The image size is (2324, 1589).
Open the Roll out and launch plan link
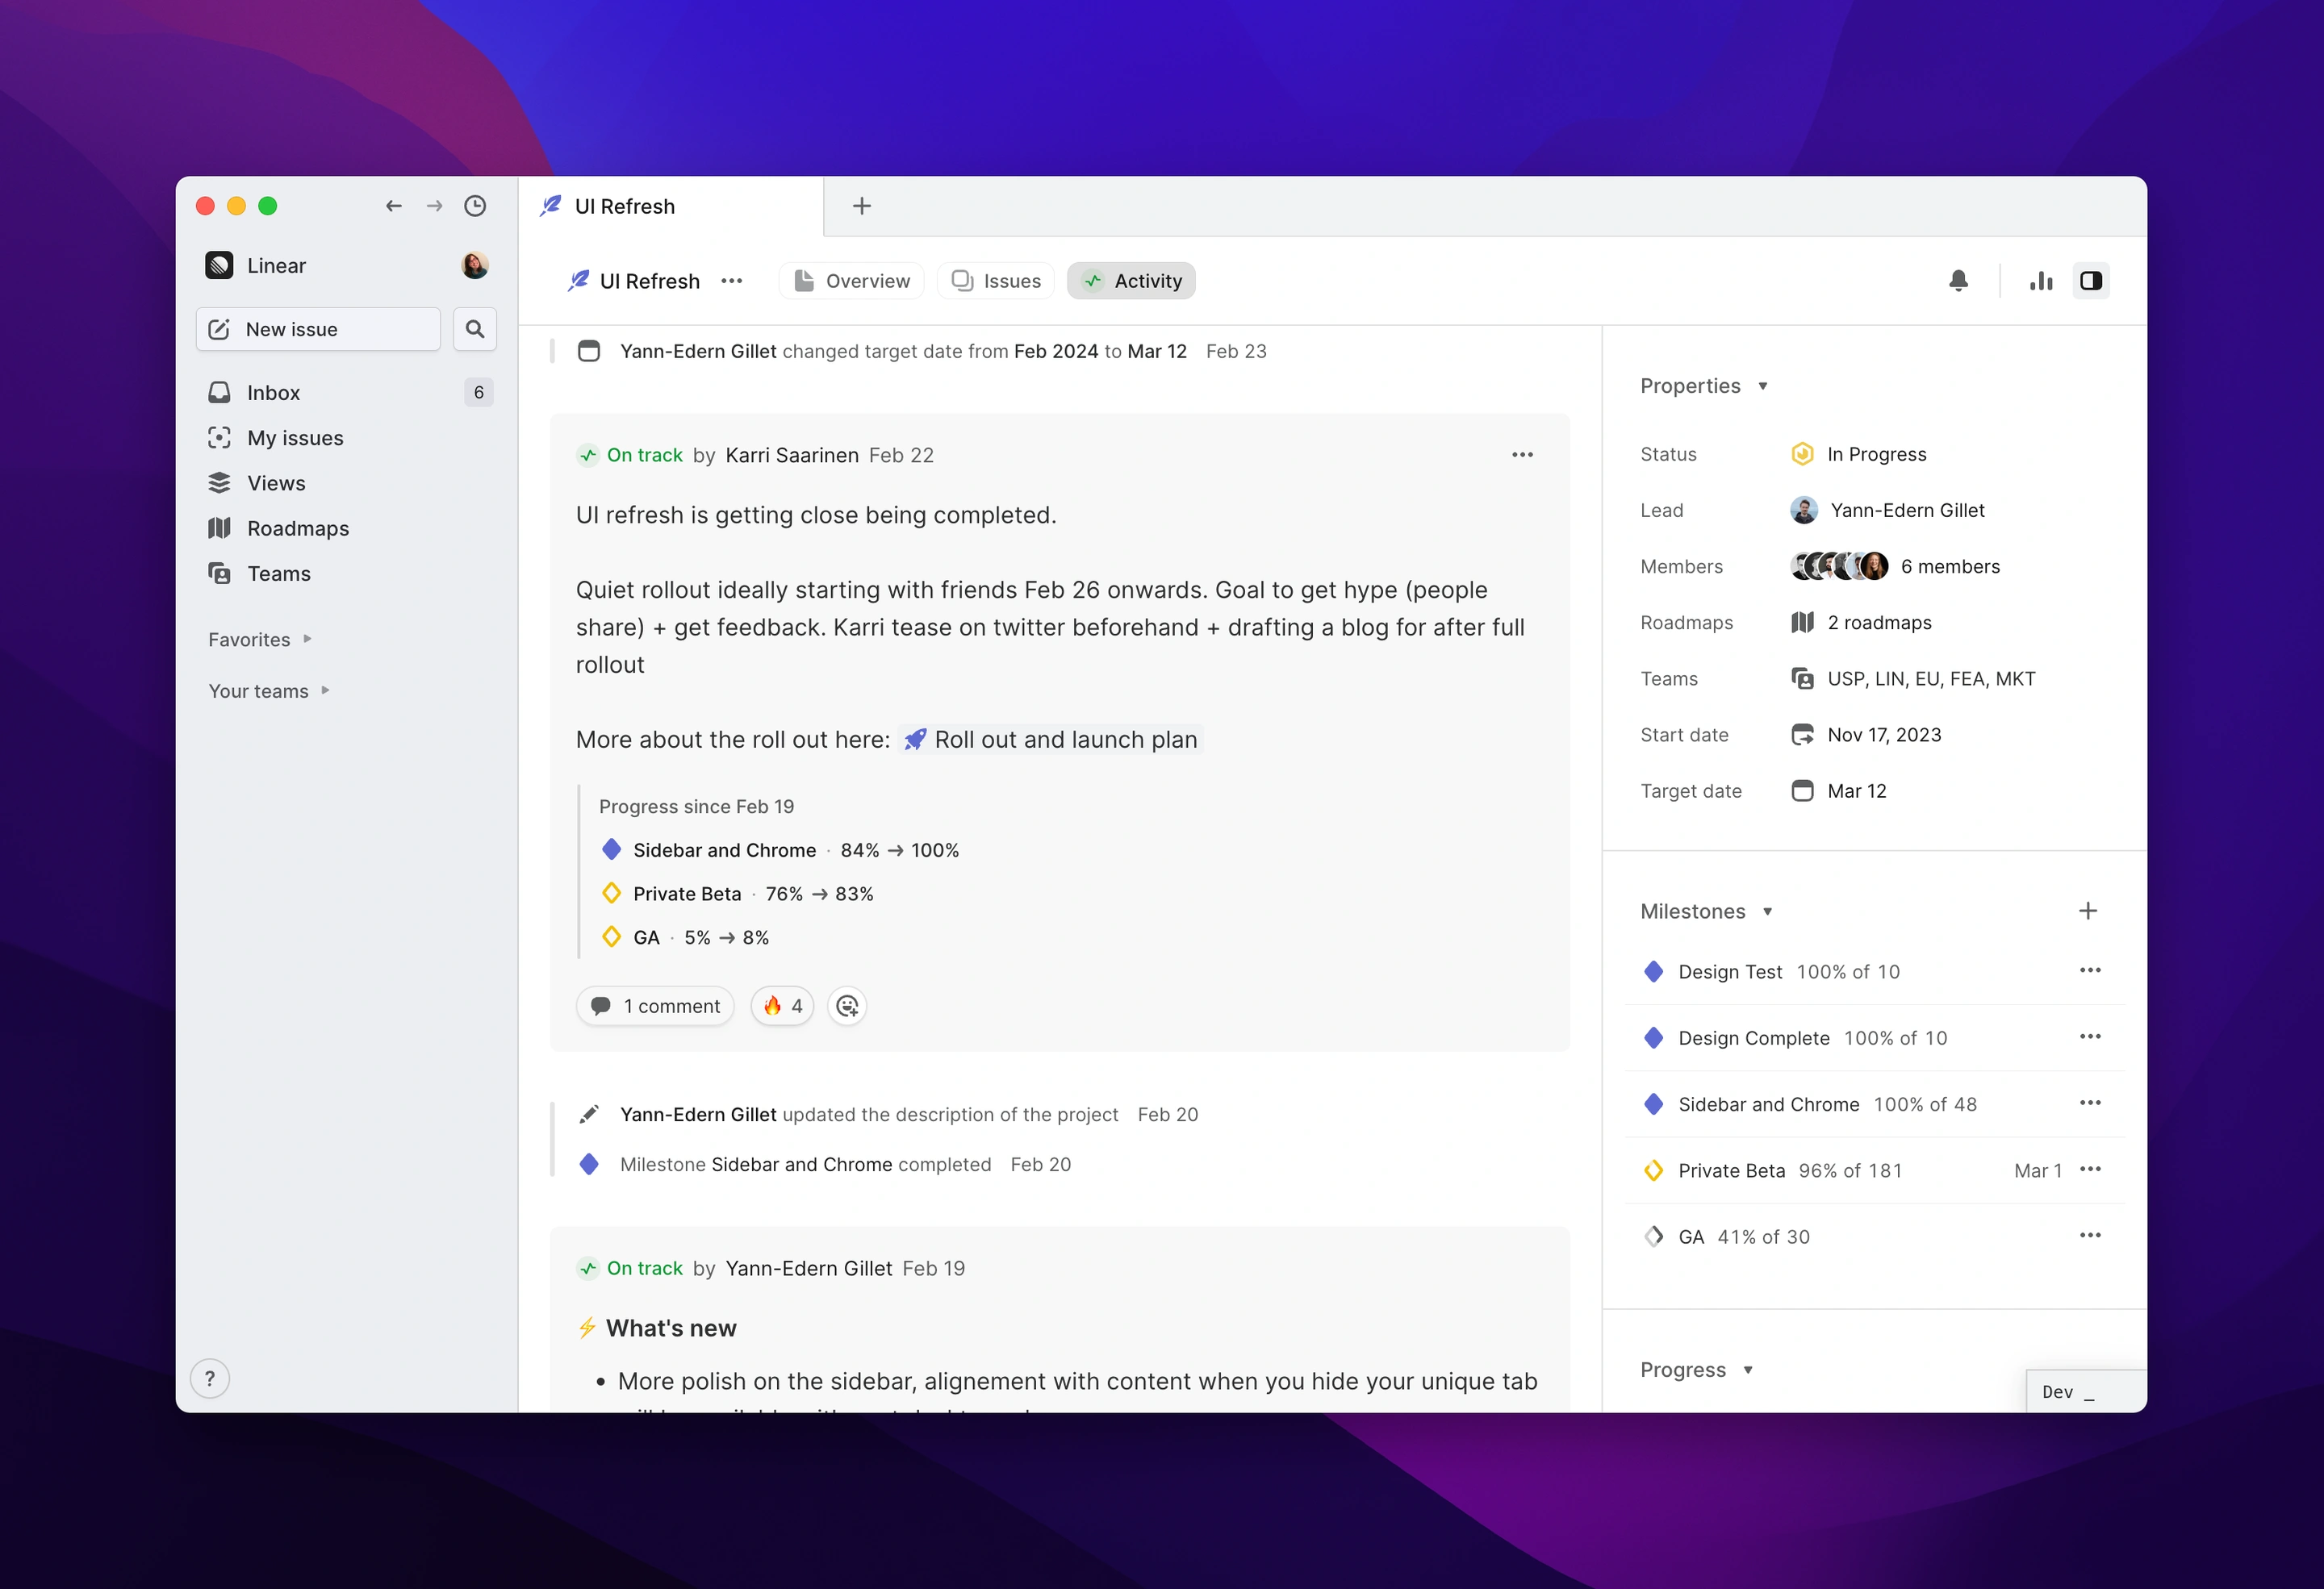pyautogui.click(x=1051, y=740)
